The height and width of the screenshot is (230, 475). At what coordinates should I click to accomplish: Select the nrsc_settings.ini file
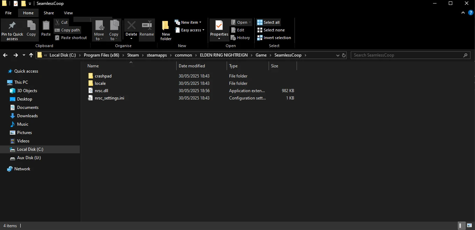click(109, 98)
